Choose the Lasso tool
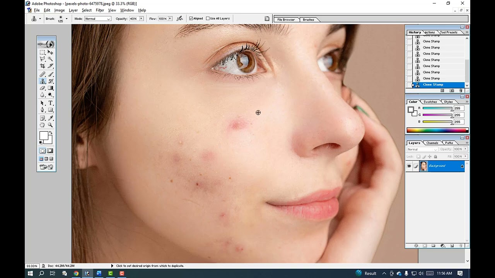The height and width of the screenshot is (278, 495). pyautogui.click(x=43, y=59)
